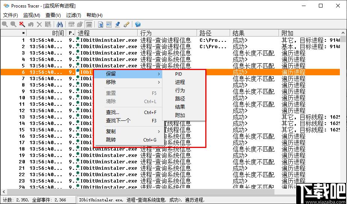Open the 过滤(T) menu
347x204 pixels.
[73, 15]
